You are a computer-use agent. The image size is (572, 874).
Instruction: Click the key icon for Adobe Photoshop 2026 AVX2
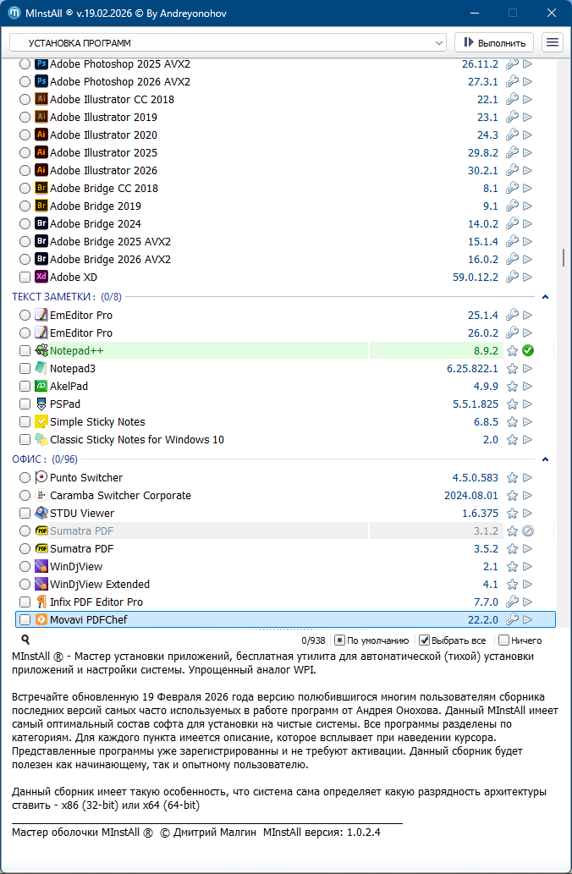click(512, 82)
